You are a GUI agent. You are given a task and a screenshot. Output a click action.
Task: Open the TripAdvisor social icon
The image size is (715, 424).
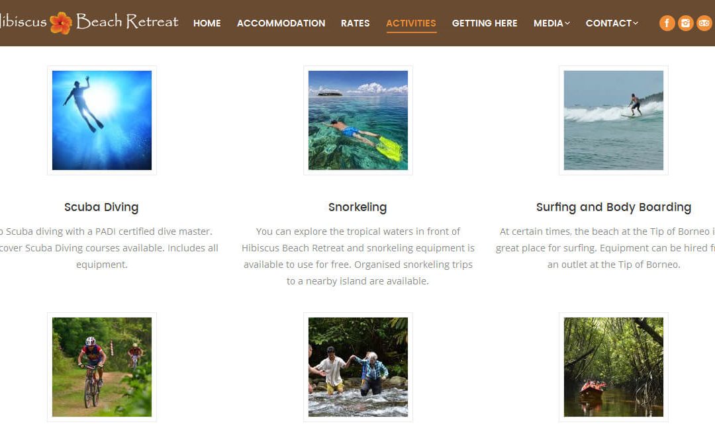point(704,22)
